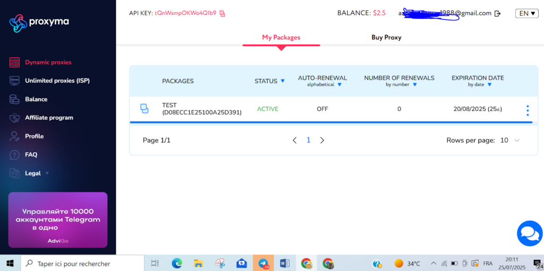Open Telegram from the taskbar
The image size is (544, 271).
(x=263, y=263)
